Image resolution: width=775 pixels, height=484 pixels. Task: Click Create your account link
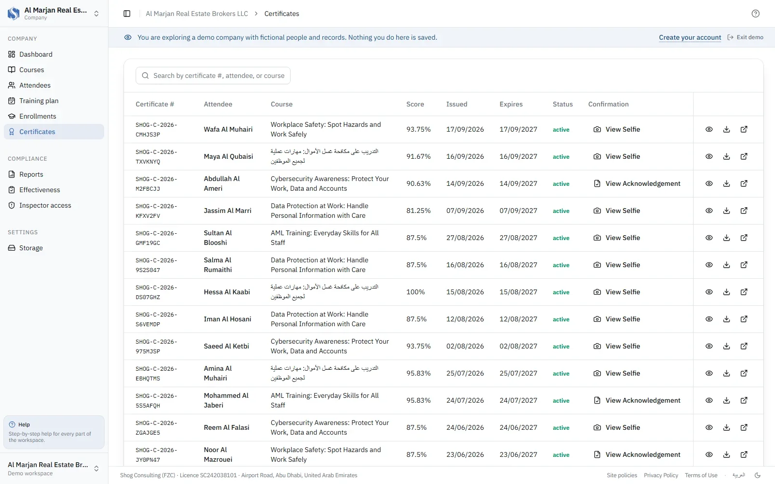(x=690, y=37)
